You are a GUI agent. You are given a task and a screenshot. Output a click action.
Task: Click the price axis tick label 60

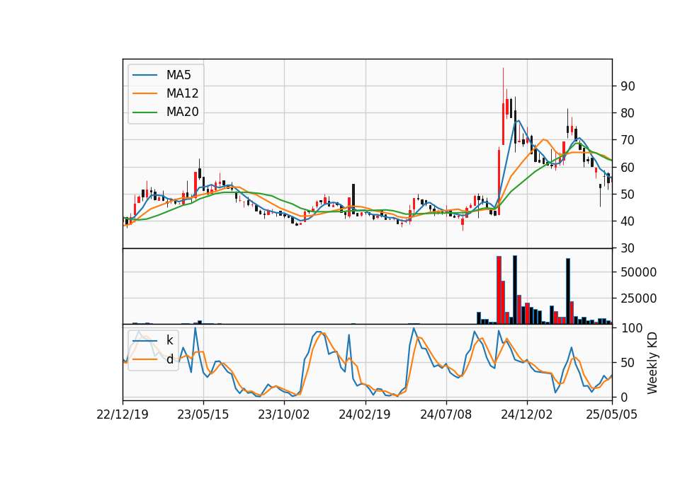[628, 167]
